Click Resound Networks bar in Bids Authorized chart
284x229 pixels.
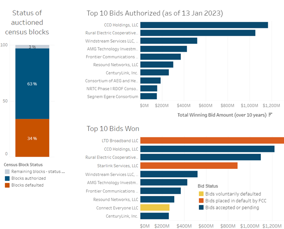(x=157, y=64)
